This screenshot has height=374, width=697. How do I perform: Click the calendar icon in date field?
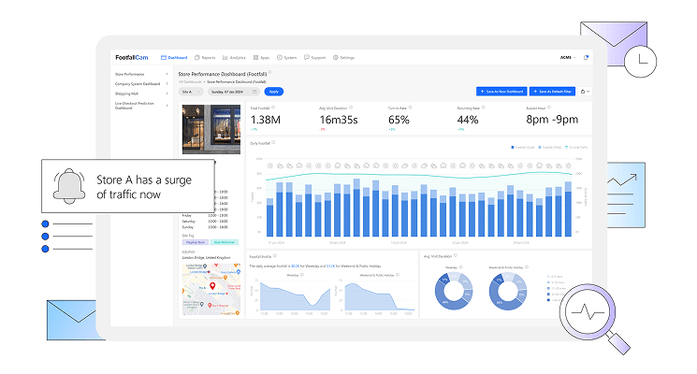pos(257,92)
